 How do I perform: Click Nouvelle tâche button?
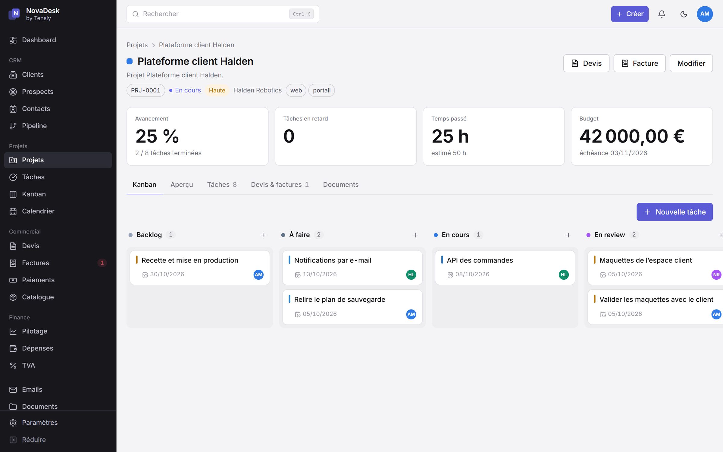(x=674, y=212)
